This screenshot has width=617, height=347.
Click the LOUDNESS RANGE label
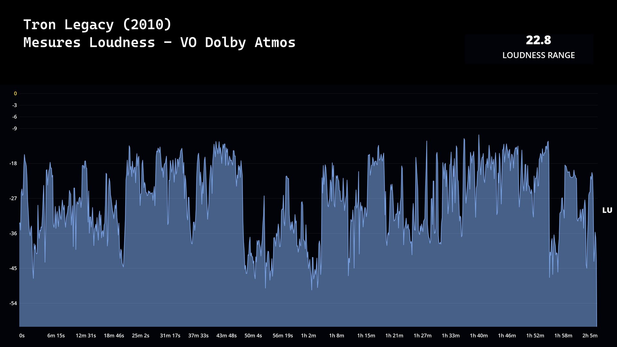coord(538,55)
